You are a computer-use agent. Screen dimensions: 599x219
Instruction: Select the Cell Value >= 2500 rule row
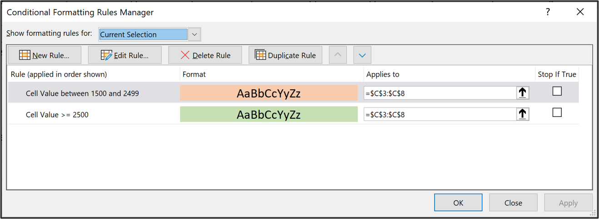(x=57, y=115)
